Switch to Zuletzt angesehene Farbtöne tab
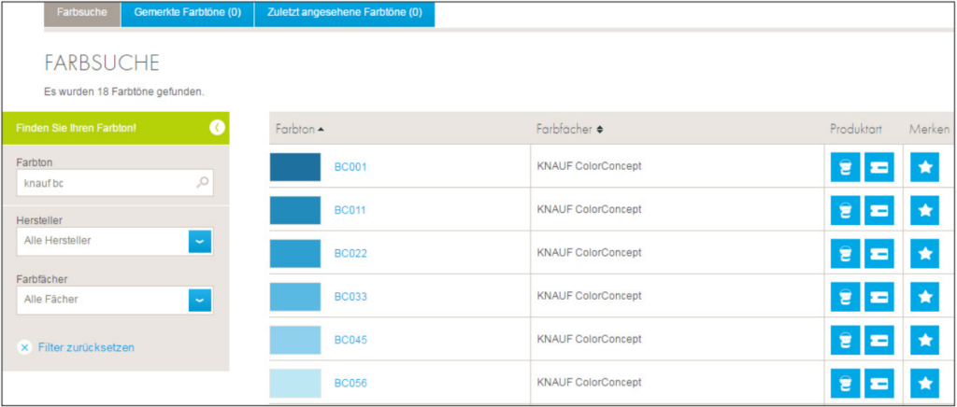Viewport: 957px width, 407px height. (x=344, y=13)
